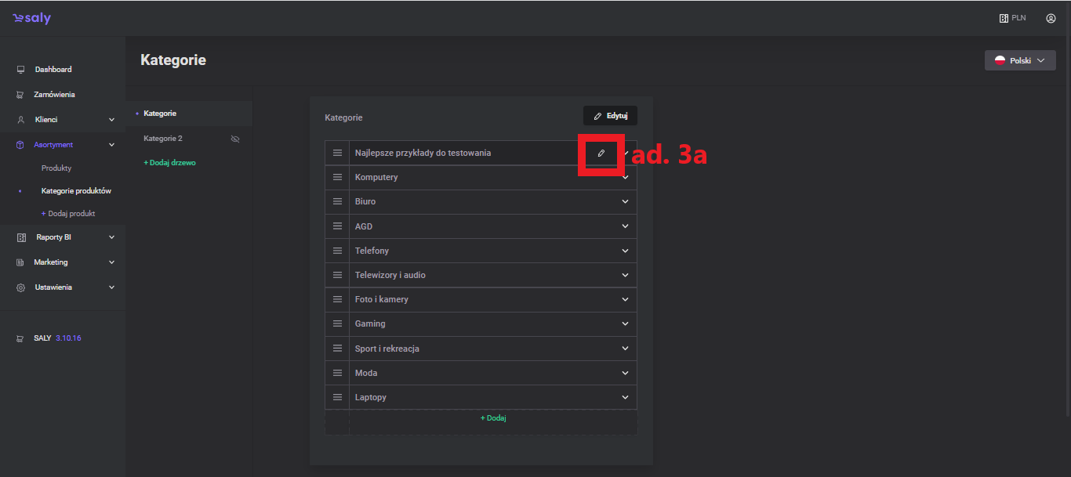Select Produkty under Asortyment
Image resolution: width=1071 pixels, height=477 pixels.
[56, 168]
